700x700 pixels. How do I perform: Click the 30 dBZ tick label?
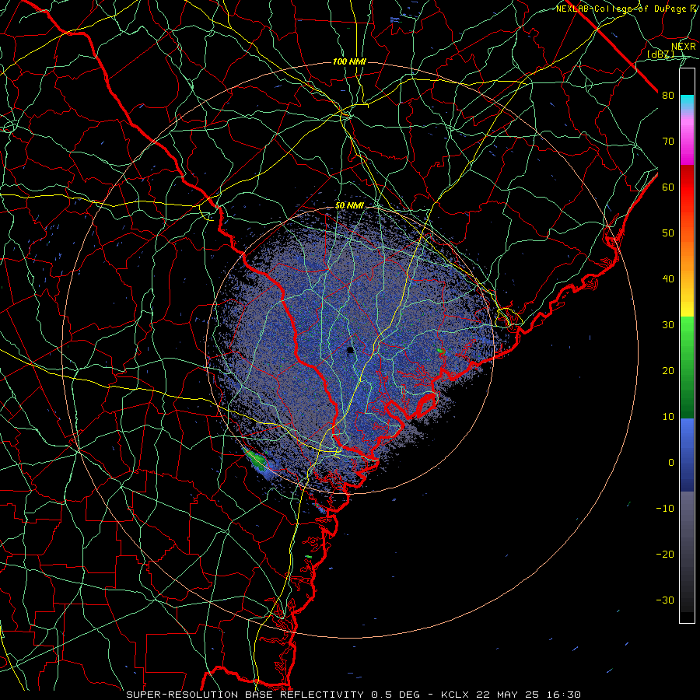668,324
